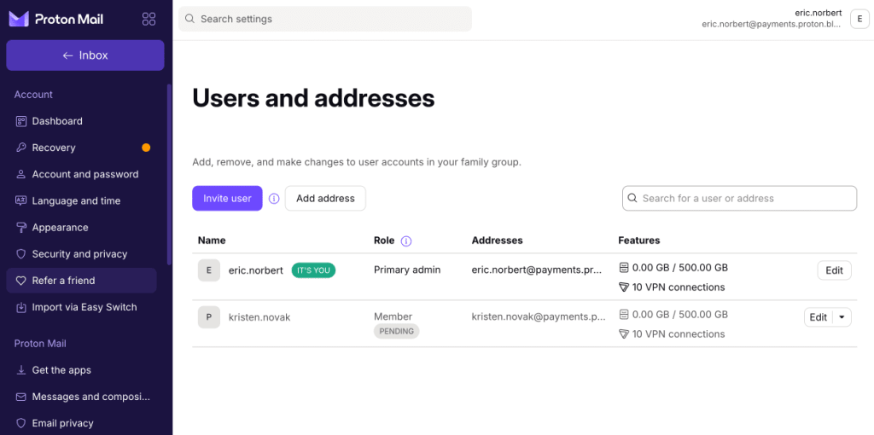Open Security and privacy section
The image size is (874, 435).
[81, 254]
